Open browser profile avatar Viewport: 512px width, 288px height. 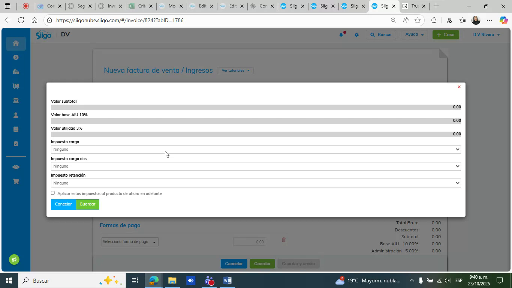pos(476,20)
